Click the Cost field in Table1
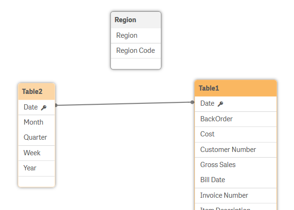 pos(208,134)
